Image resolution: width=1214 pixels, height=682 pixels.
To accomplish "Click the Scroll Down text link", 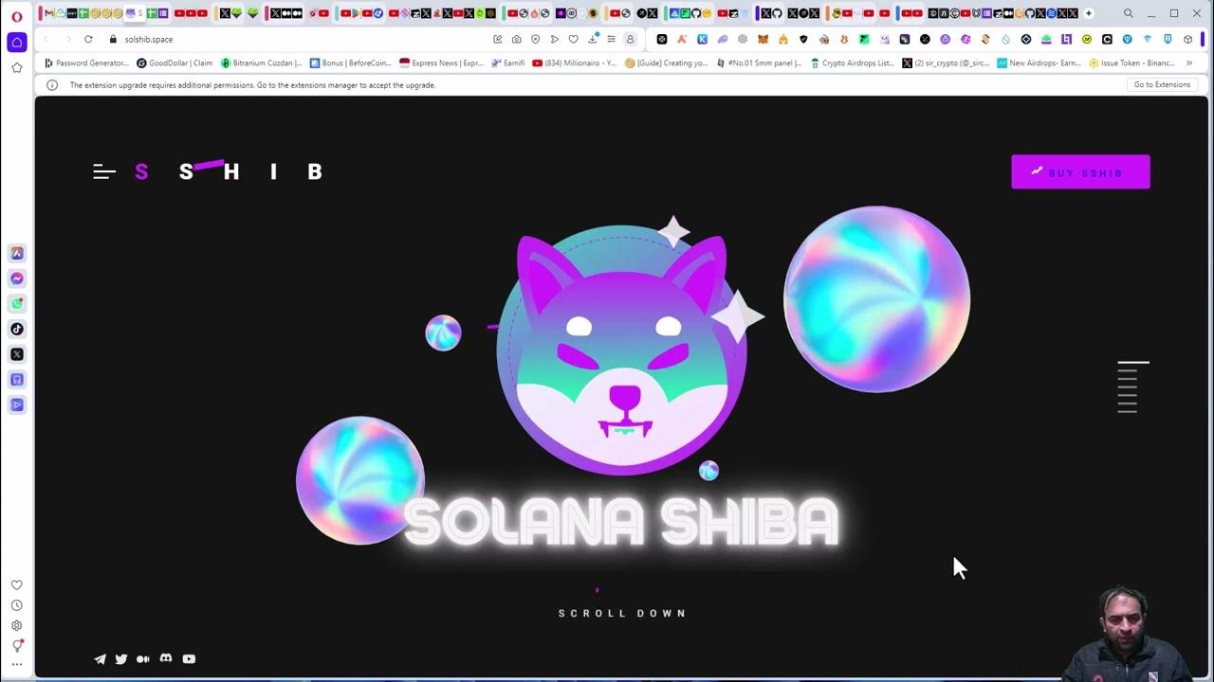I will pos(622,613).
